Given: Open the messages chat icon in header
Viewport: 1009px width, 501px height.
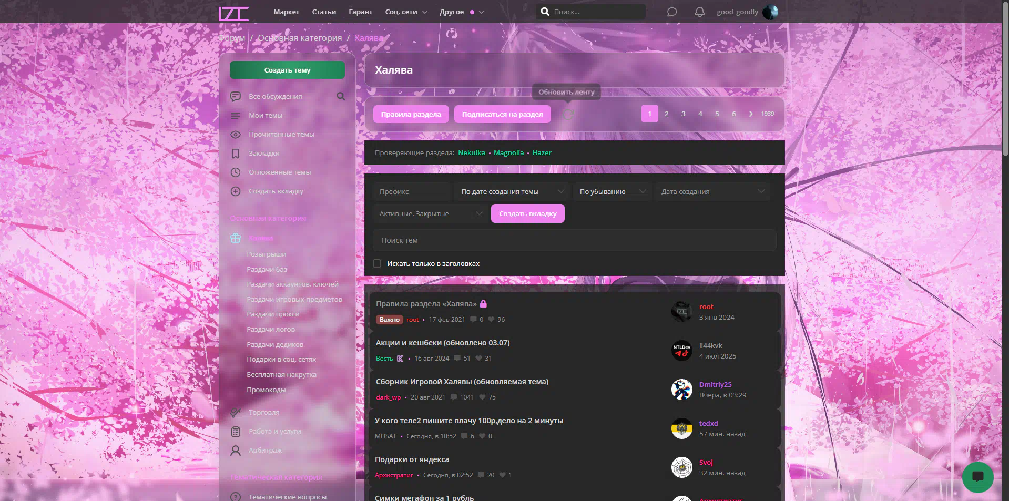Looking at the screenshot, I should [672, 12].
